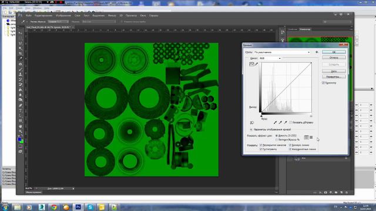376x211 pixels.
Task: Choose pencil draw-curve tool in Curves dialog
Action: (x=256, y=64)
